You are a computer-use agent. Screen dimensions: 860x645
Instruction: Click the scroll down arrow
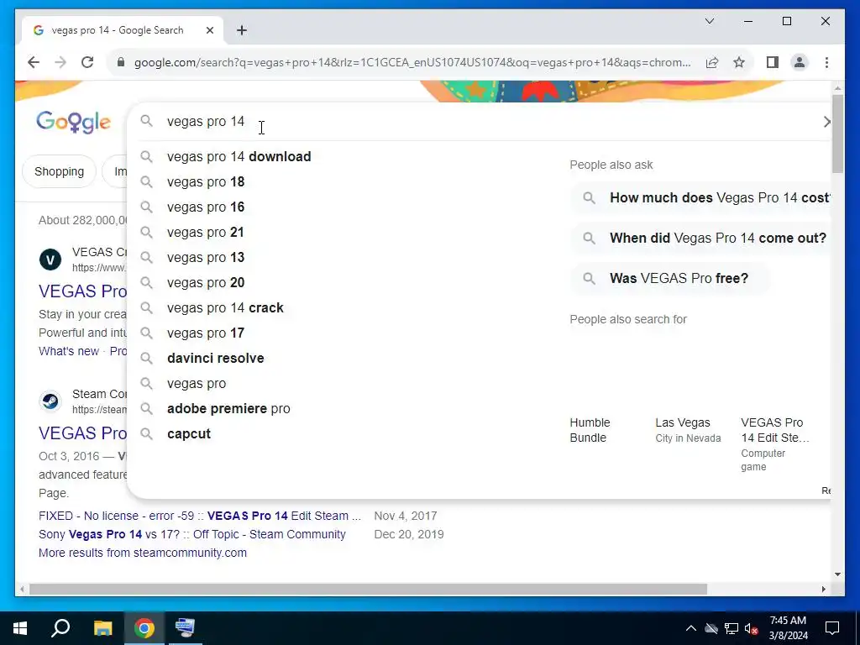point(837,574)
